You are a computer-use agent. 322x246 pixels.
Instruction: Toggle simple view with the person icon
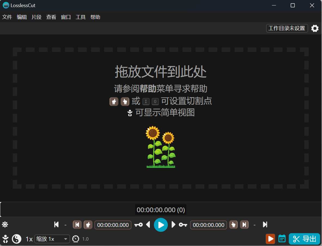pos(5,239)
